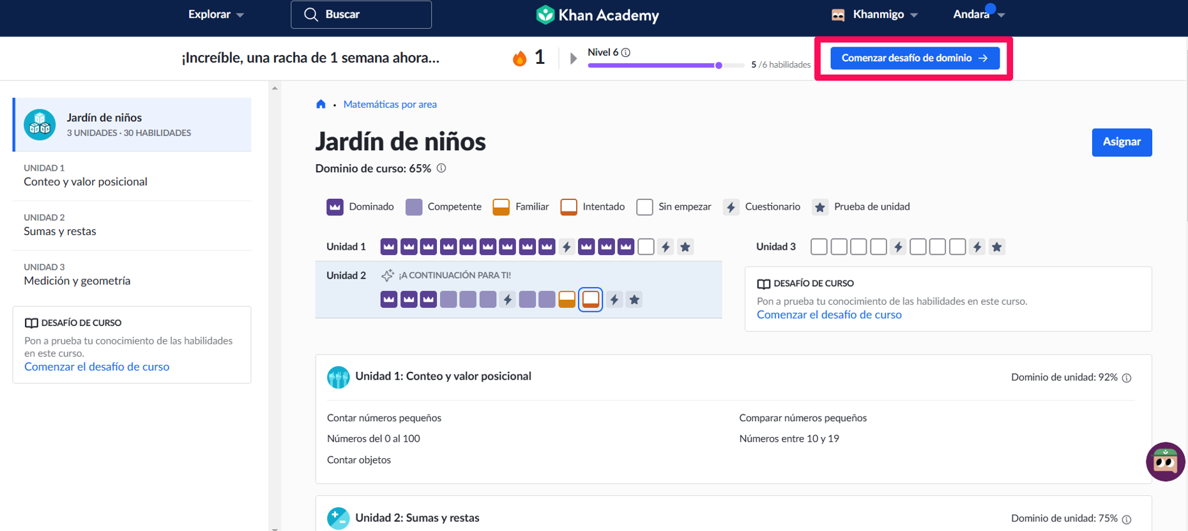Click the magnifying glass search icon

click(311, 15)
